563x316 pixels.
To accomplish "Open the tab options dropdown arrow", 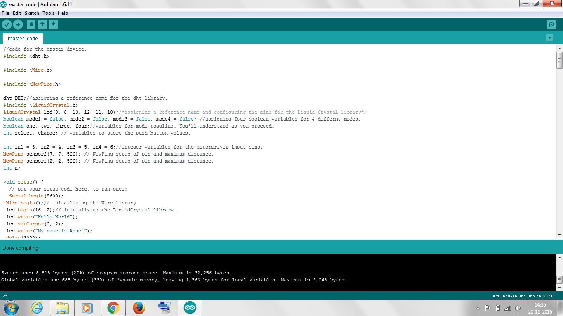I will [549, 38].
